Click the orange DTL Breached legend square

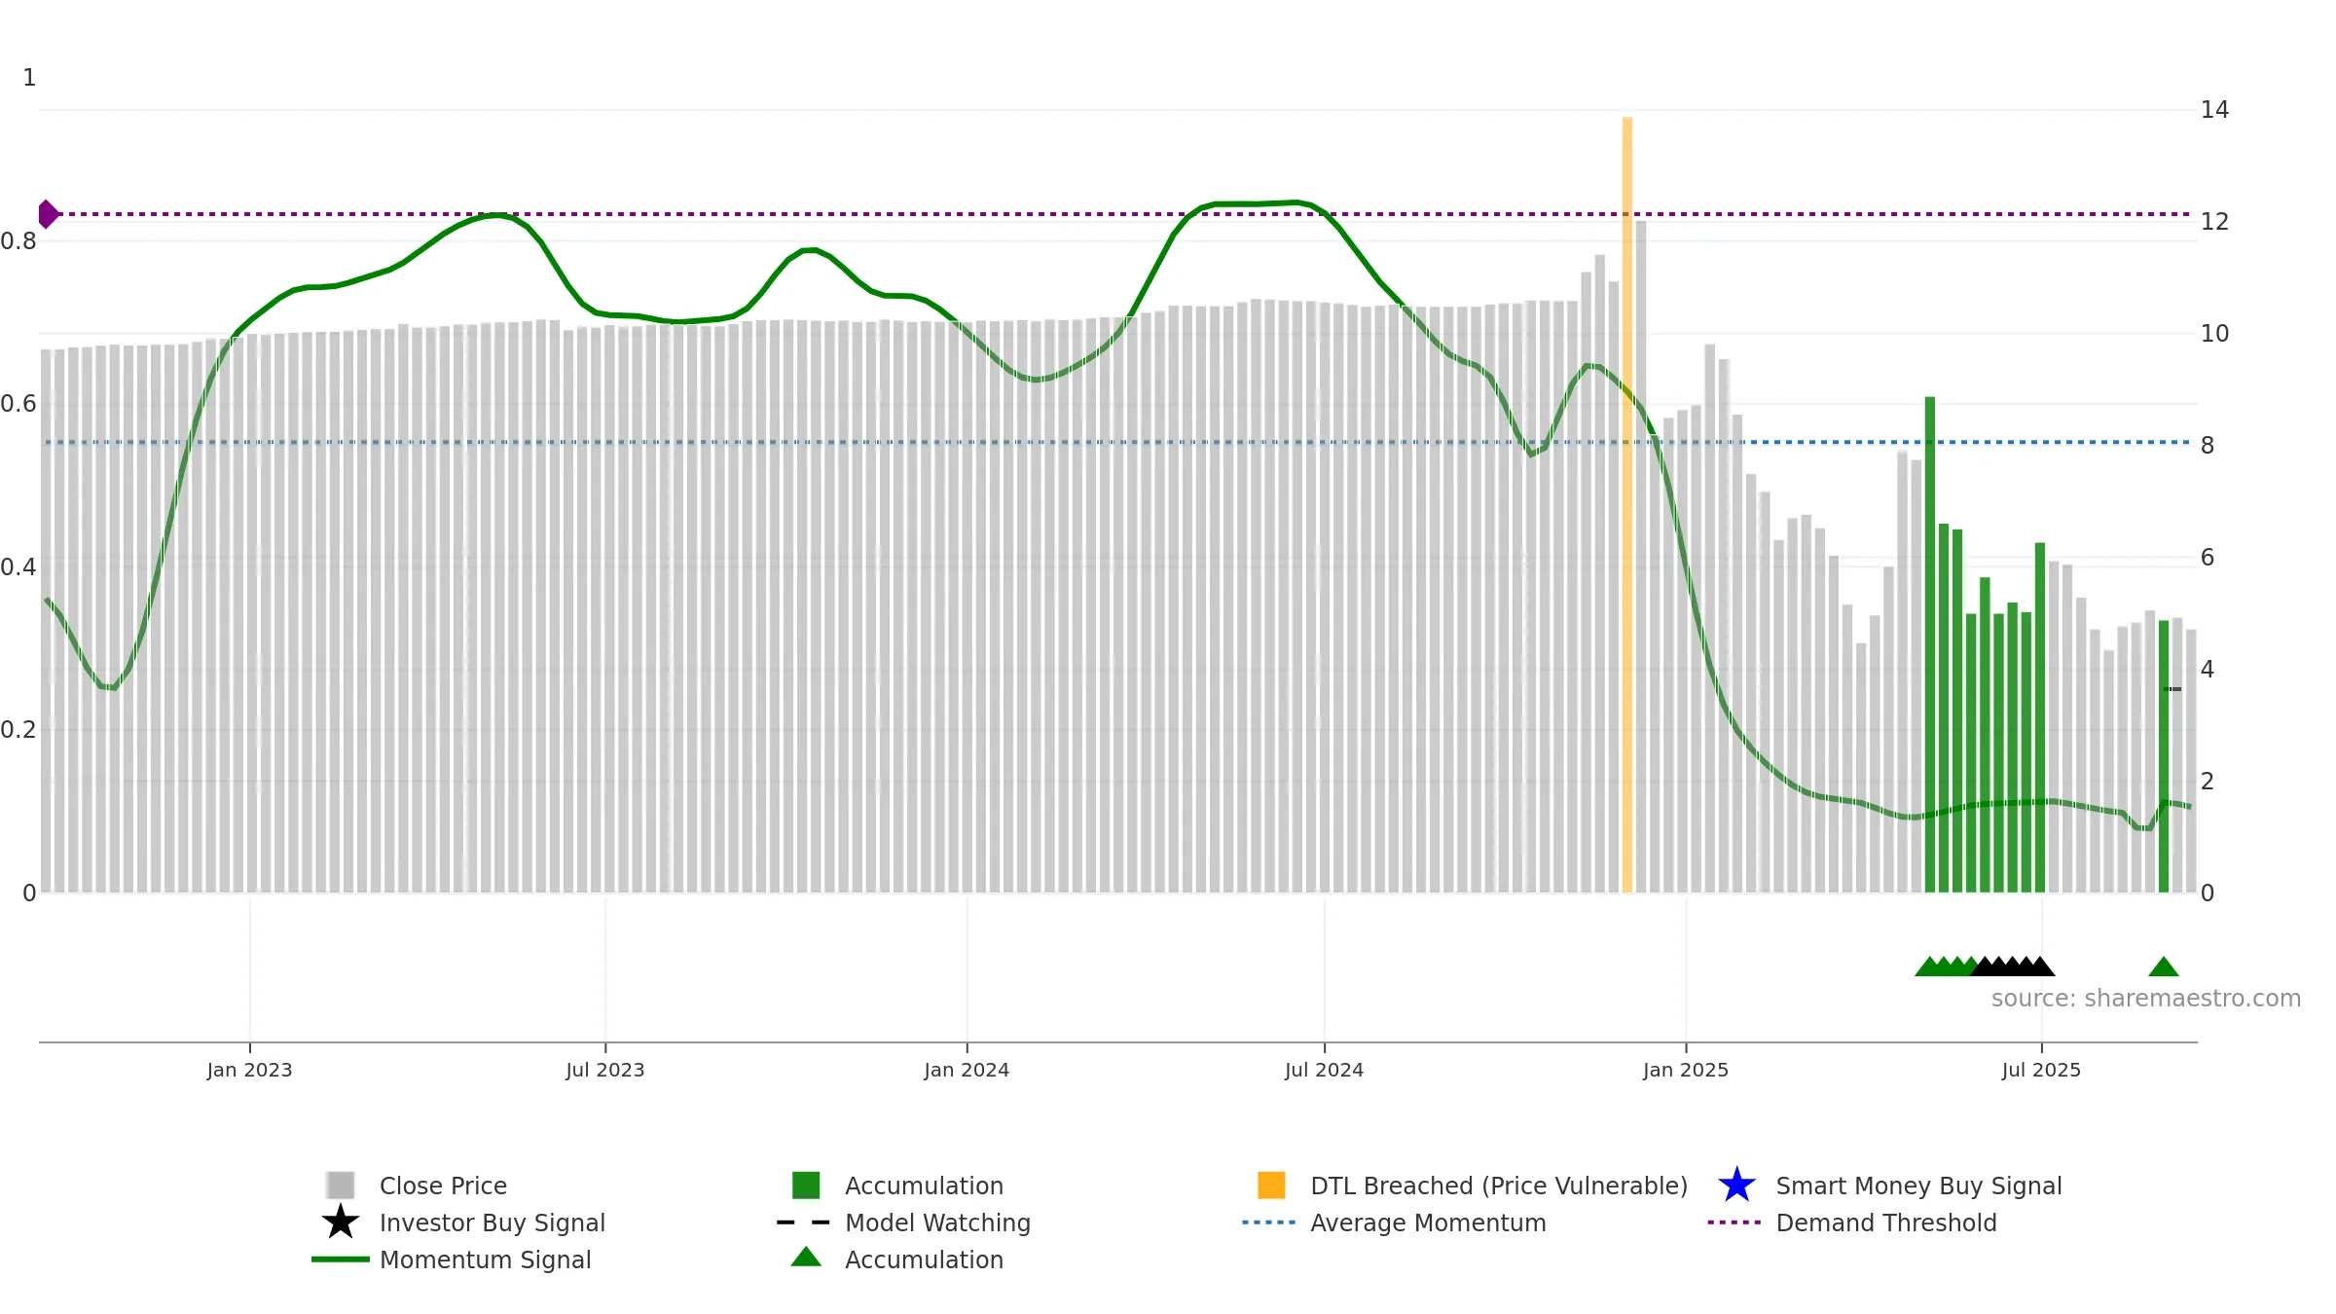pyautogui.click(x=1271, y=1185)
